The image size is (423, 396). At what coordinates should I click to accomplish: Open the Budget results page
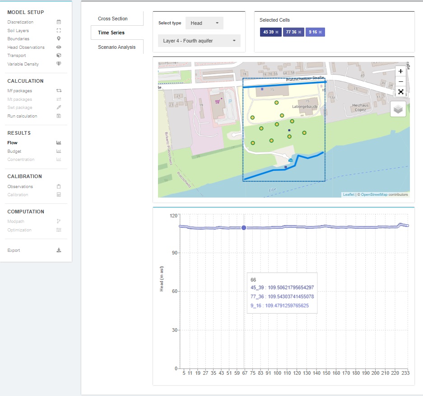(x=59, y=151)
